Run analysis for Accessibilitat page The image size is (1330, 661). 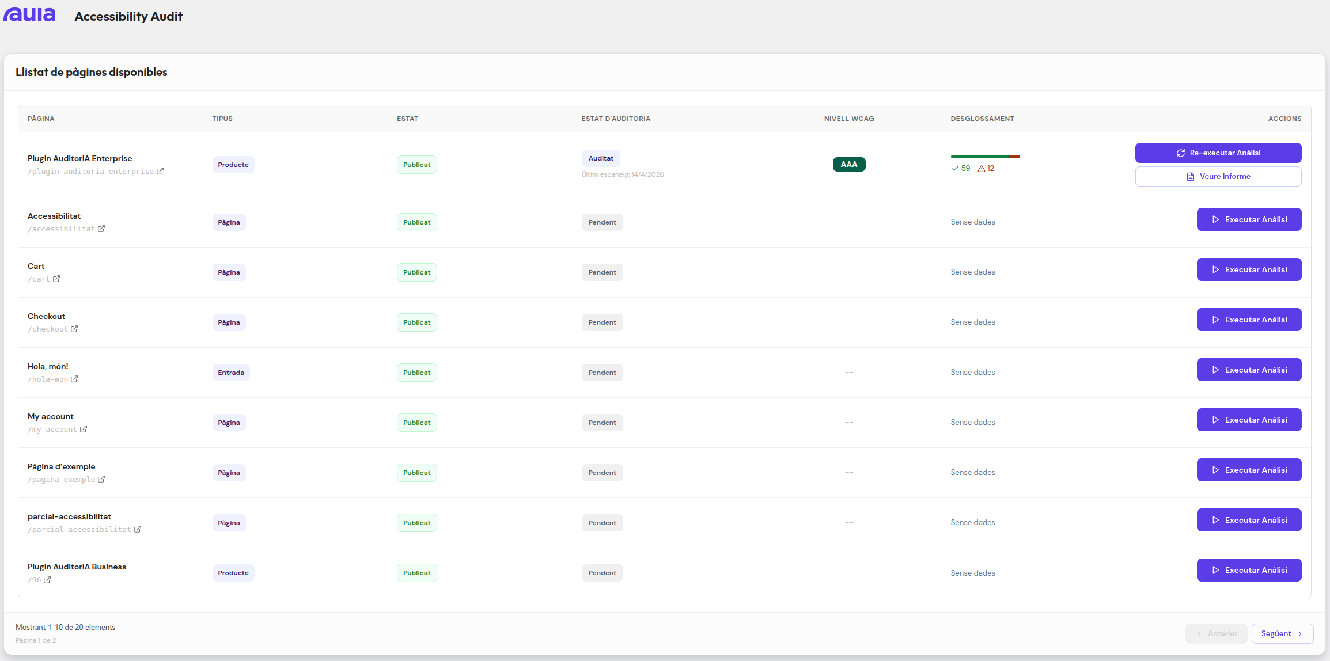1249,219
